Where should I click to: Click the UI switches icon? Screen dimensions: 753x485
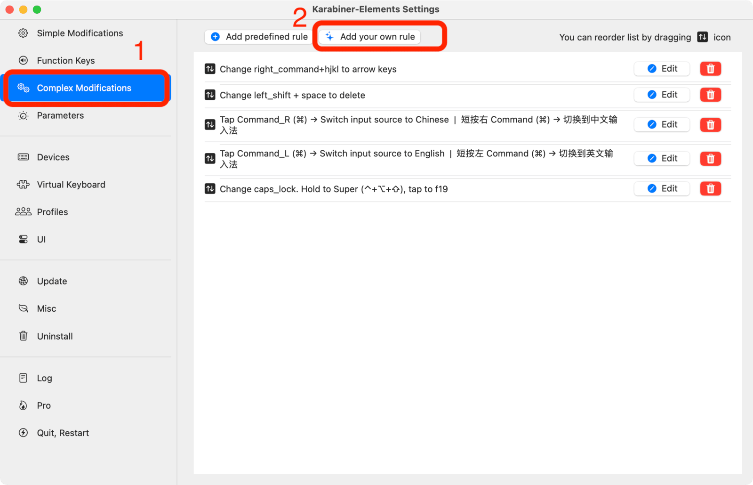pyautogui.click(x=23, y=239)
